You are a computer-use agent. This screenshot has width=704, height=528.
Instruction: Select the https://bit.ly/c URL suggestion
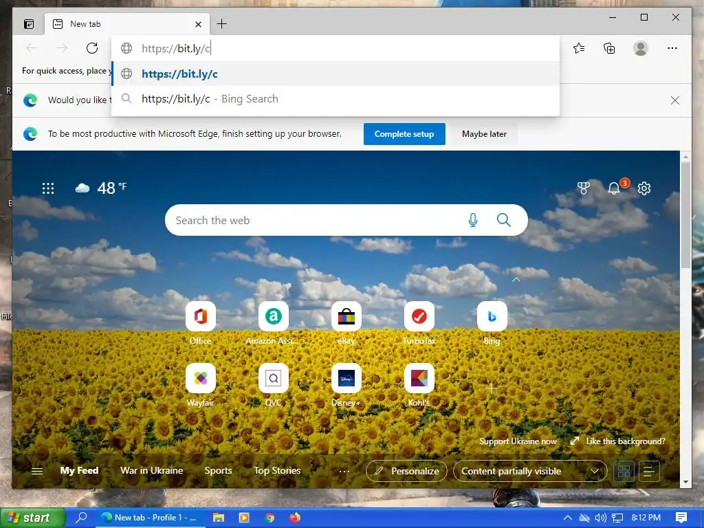335,74
